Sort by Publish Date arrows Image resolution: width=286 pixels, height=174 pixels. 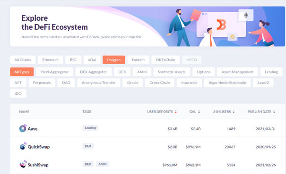[x=274, y=112]
